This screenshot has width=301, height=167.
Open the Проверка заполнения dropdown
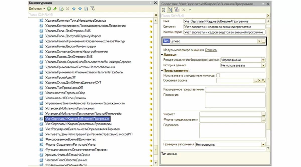click(263, 145)
